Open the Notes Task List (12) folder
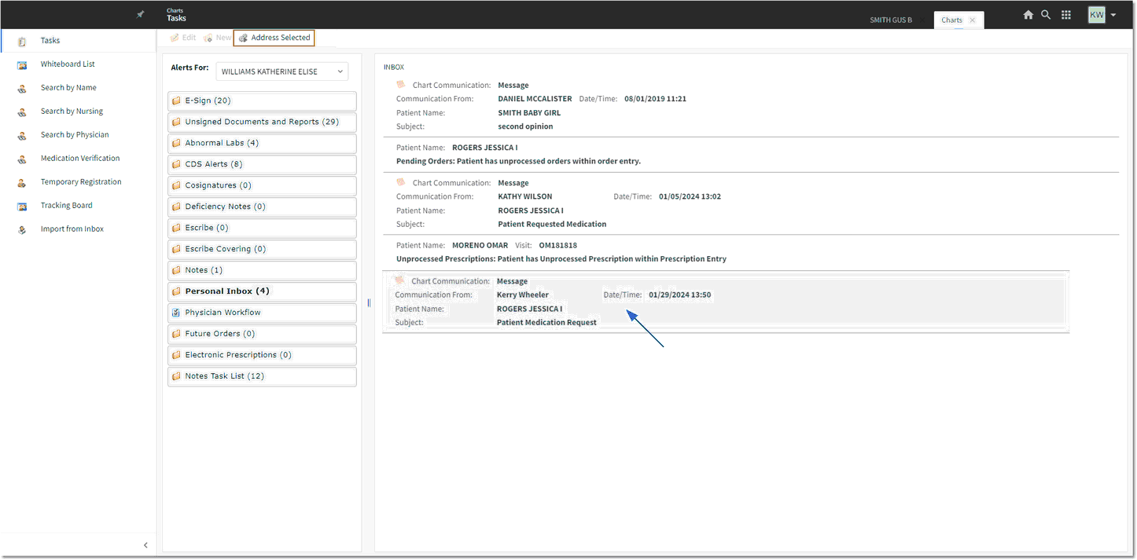This screenshot has height=560, width=1137. click(x=262, y=376)
